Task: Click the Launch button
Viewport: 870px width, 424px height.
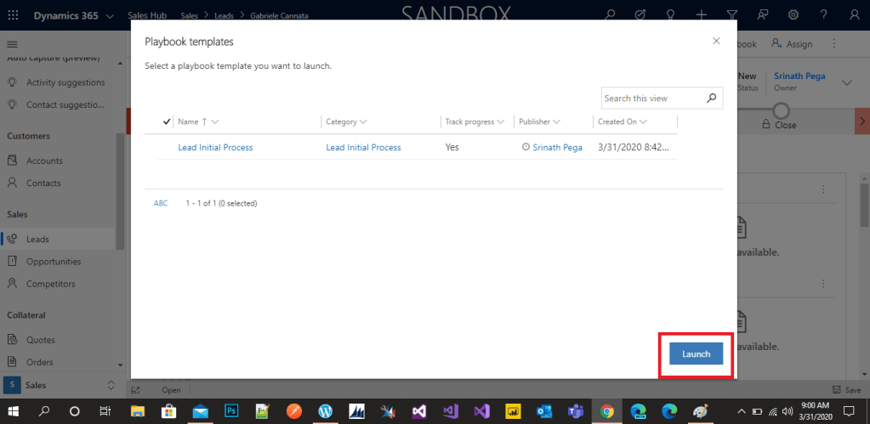Action: point(696,353)
